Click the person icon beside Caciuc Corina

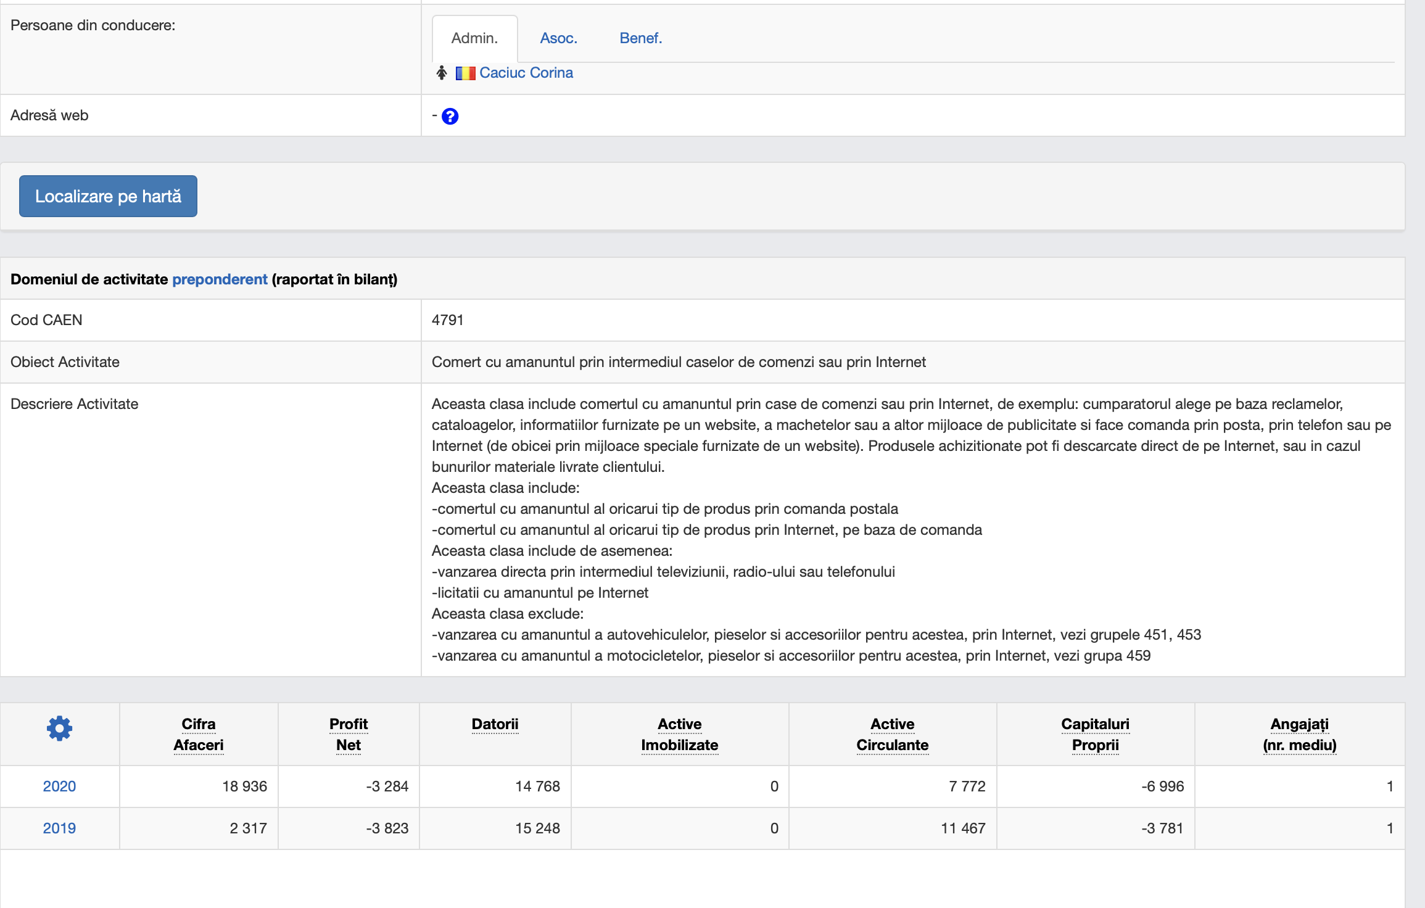442,73
